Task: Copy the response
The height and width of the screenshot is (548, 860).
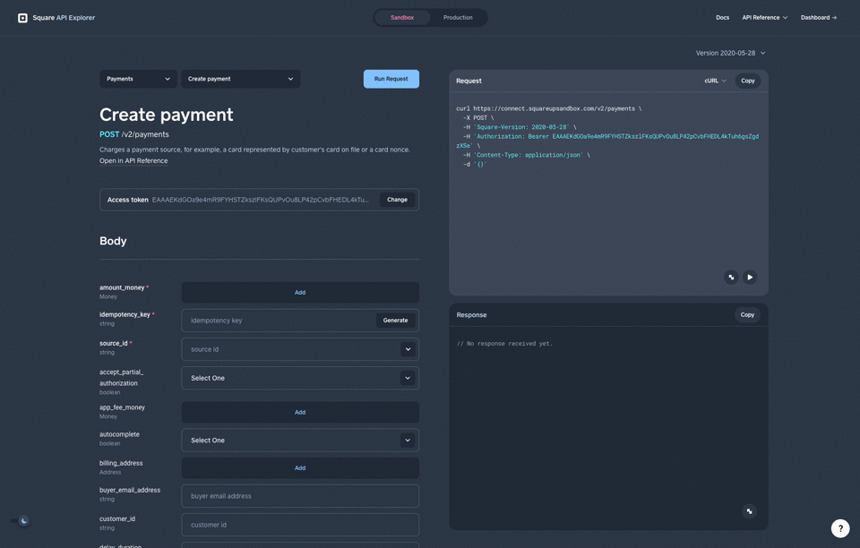Action: click(x=747, y=315)
